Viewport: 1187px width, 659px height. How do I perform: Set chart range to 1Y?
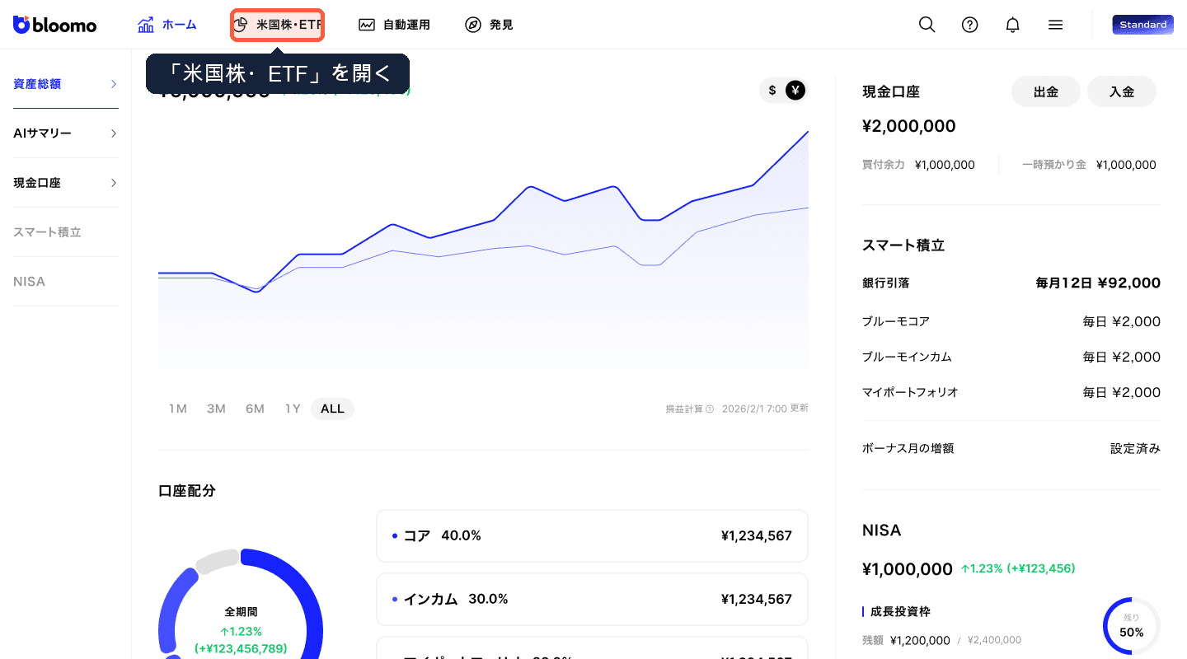293,409
